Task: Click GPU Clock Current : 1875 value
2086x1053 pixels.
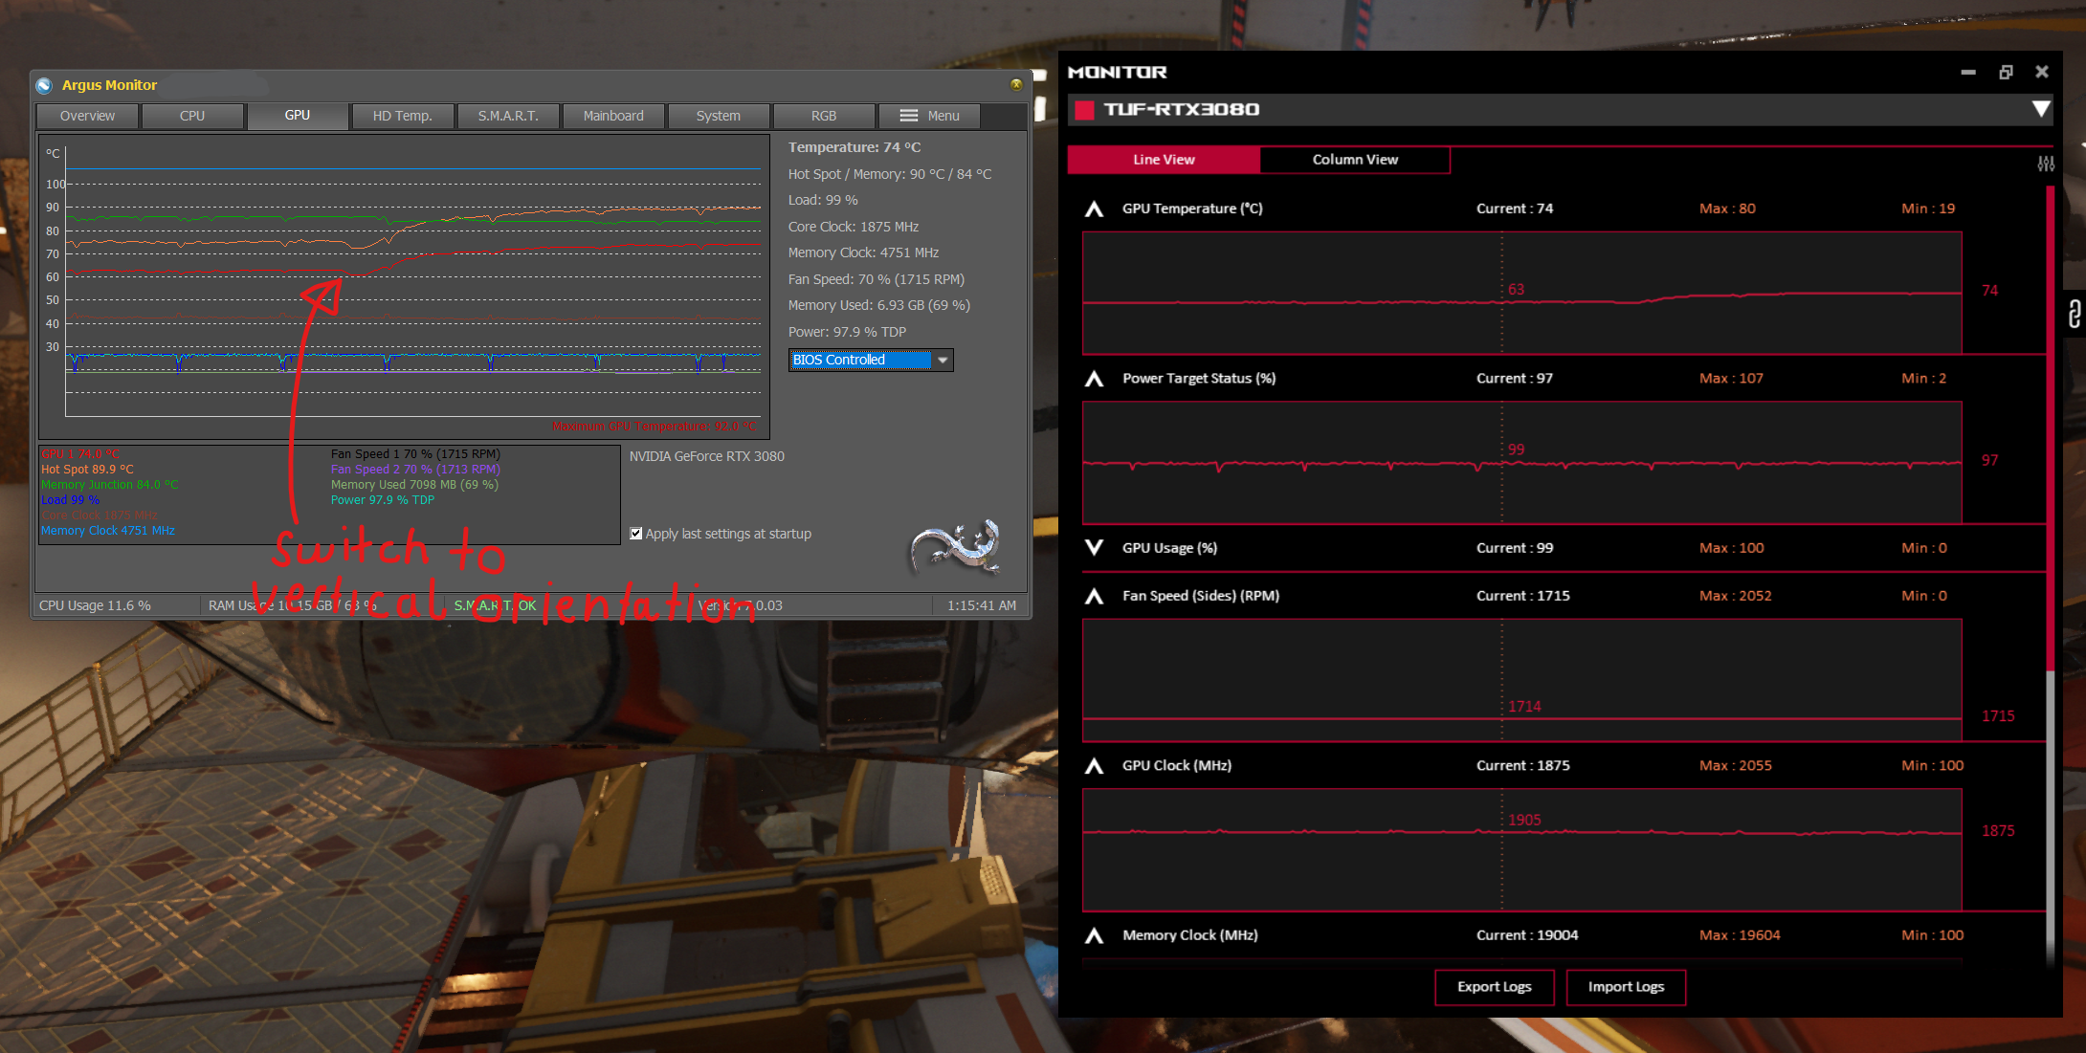Action: (1523, 765)
